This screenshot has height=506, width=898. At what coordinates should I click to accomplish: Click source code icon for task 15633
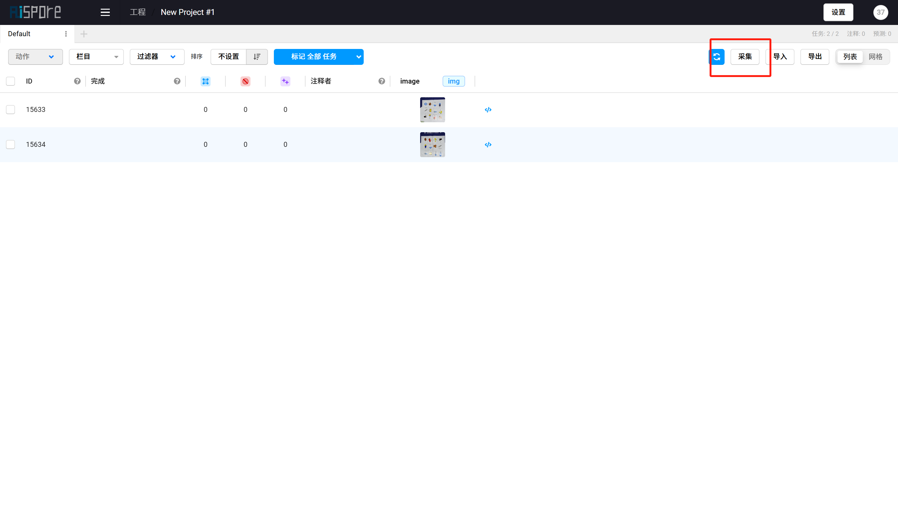coord(488,110)
